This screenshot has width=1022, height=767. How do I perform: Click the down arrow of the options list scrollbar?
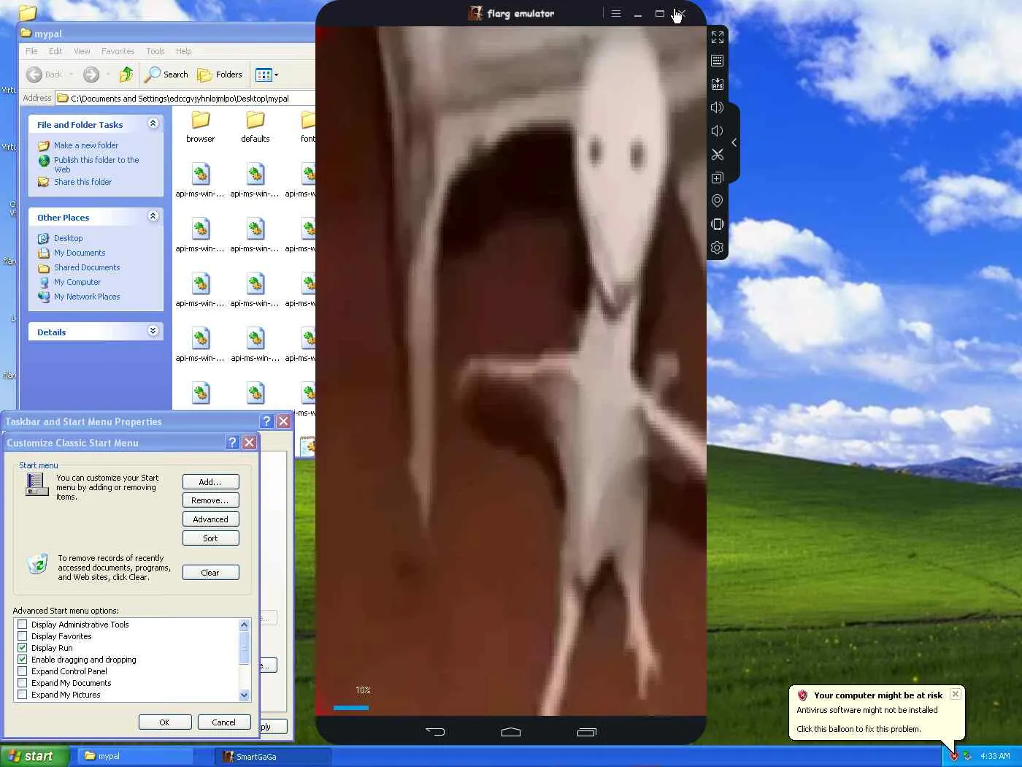pos(244,695)
